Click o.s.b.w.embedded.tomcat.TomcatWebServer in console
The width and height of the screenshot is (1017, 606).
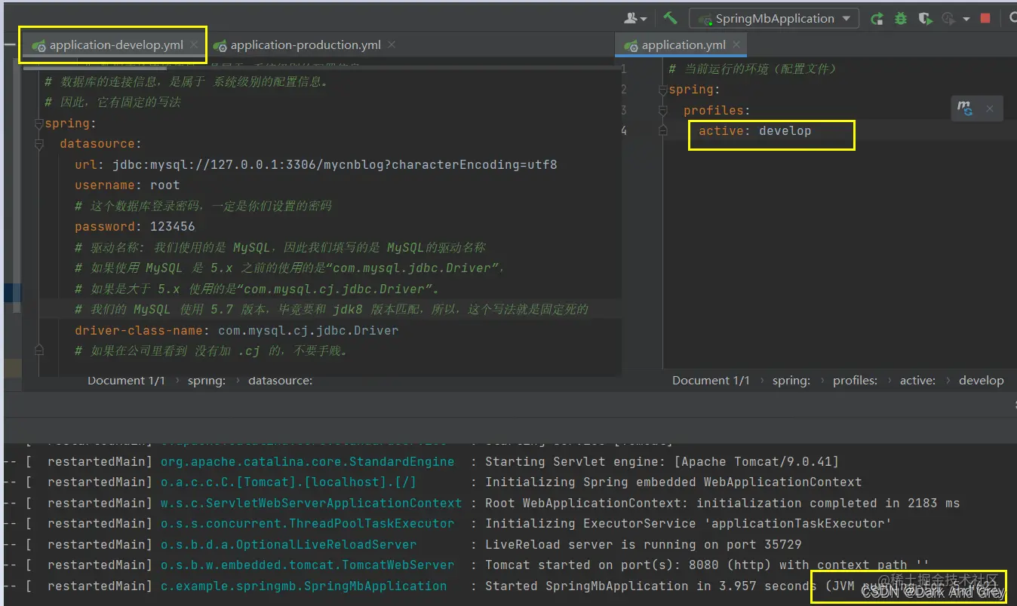(307, 565)
